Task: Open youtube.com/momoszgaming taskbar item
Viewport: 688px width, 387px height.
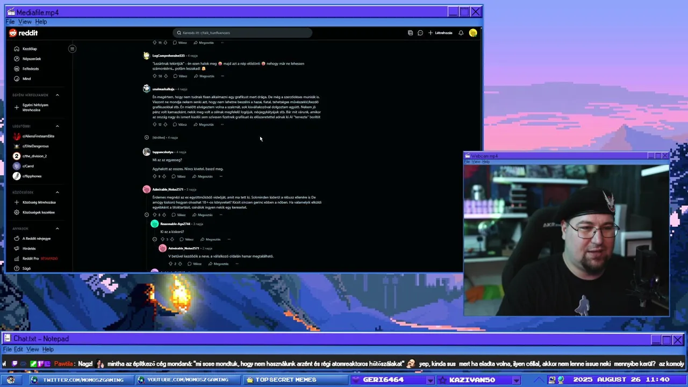Action: [x=188, y=379]
